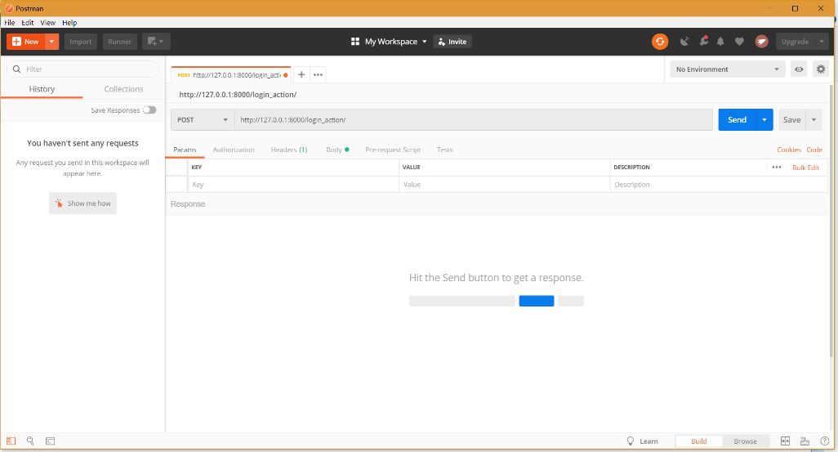This screenshot has width=838, height=452.
Task: Open the File menu
Action: point(10,22)
